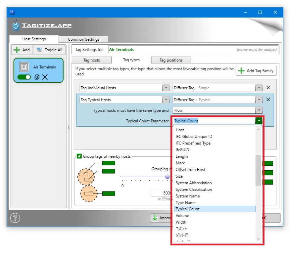Open the Tag positions tab
The image size is (292, 253).
click(170, 60)
